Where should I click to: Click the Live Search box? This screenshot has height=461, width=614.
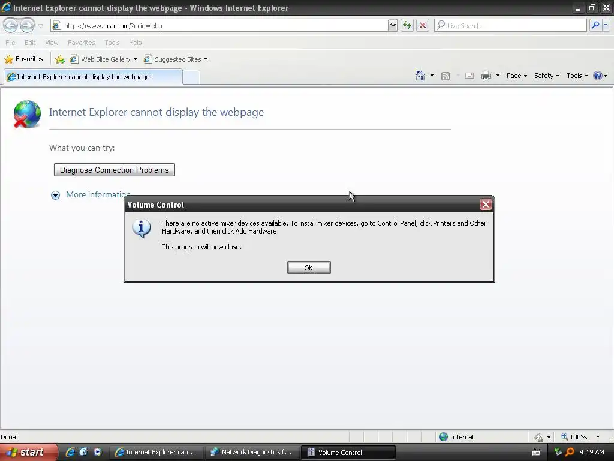point(510,25)
